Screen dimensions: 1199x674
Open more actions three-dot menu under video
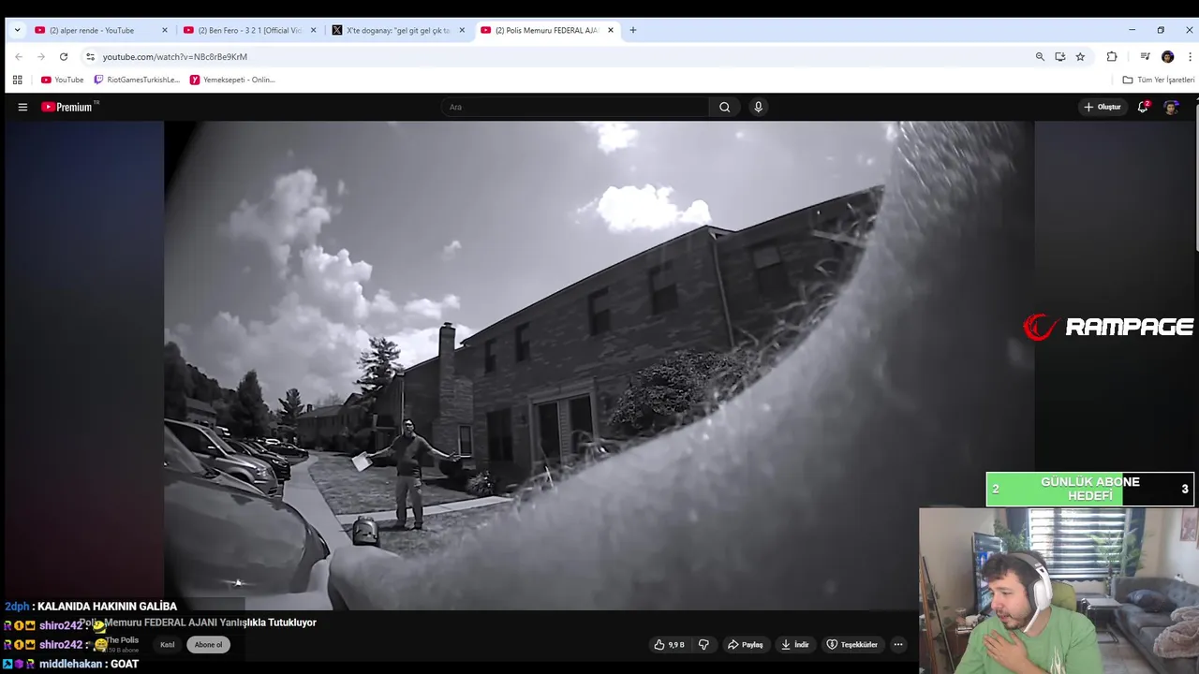coord(897,644)
